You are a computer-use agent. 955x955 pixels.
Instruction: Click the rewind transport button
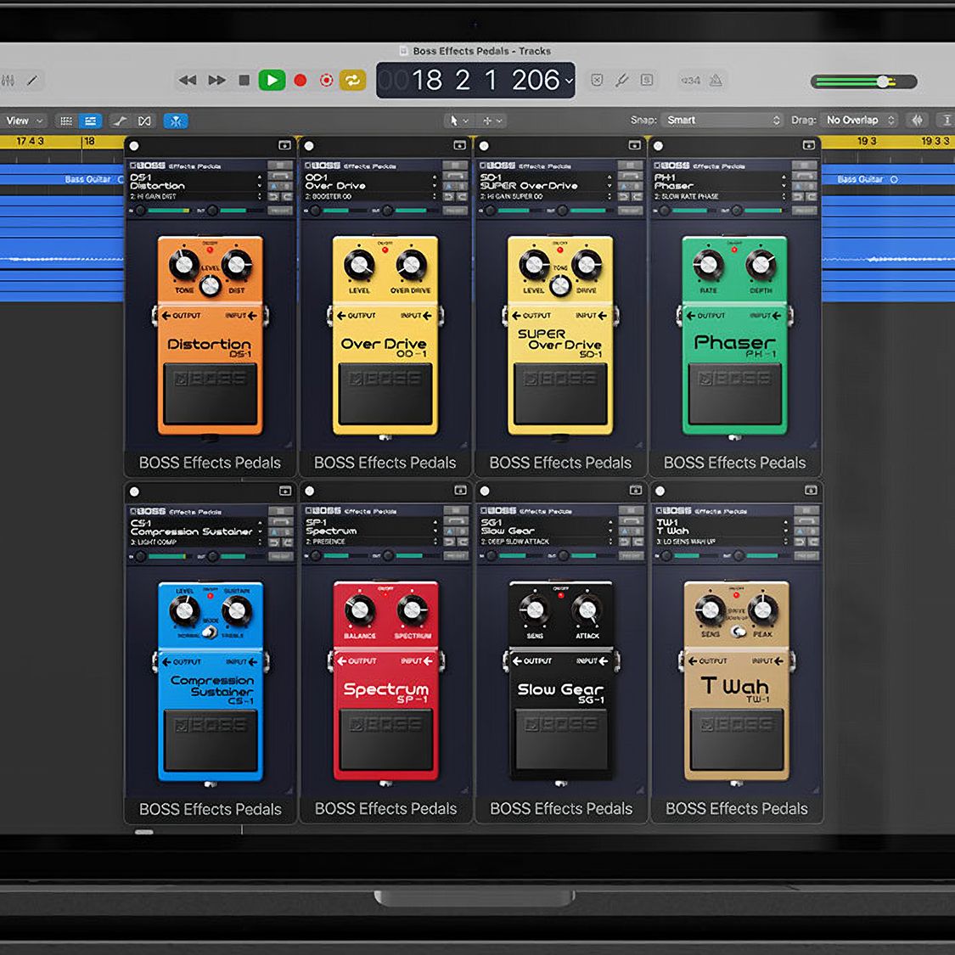(x=187, y=80)
